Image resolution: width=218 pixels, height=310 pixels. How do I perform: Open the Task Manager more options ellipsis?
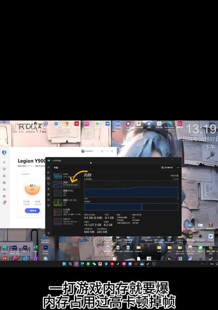click(178, 167)
